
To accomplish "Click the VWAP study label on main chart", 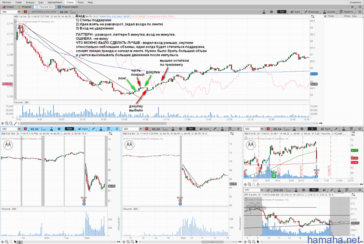I will 111,17.
